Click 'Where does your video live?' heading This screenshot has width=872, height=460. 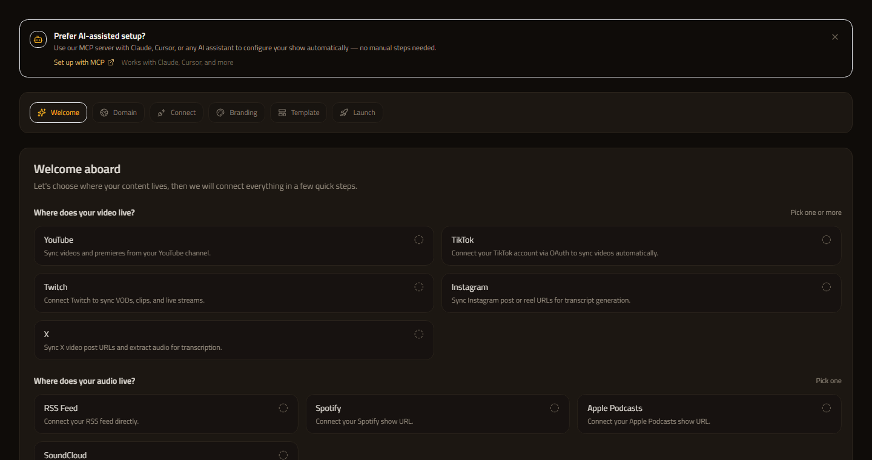[x=84, y=212]
